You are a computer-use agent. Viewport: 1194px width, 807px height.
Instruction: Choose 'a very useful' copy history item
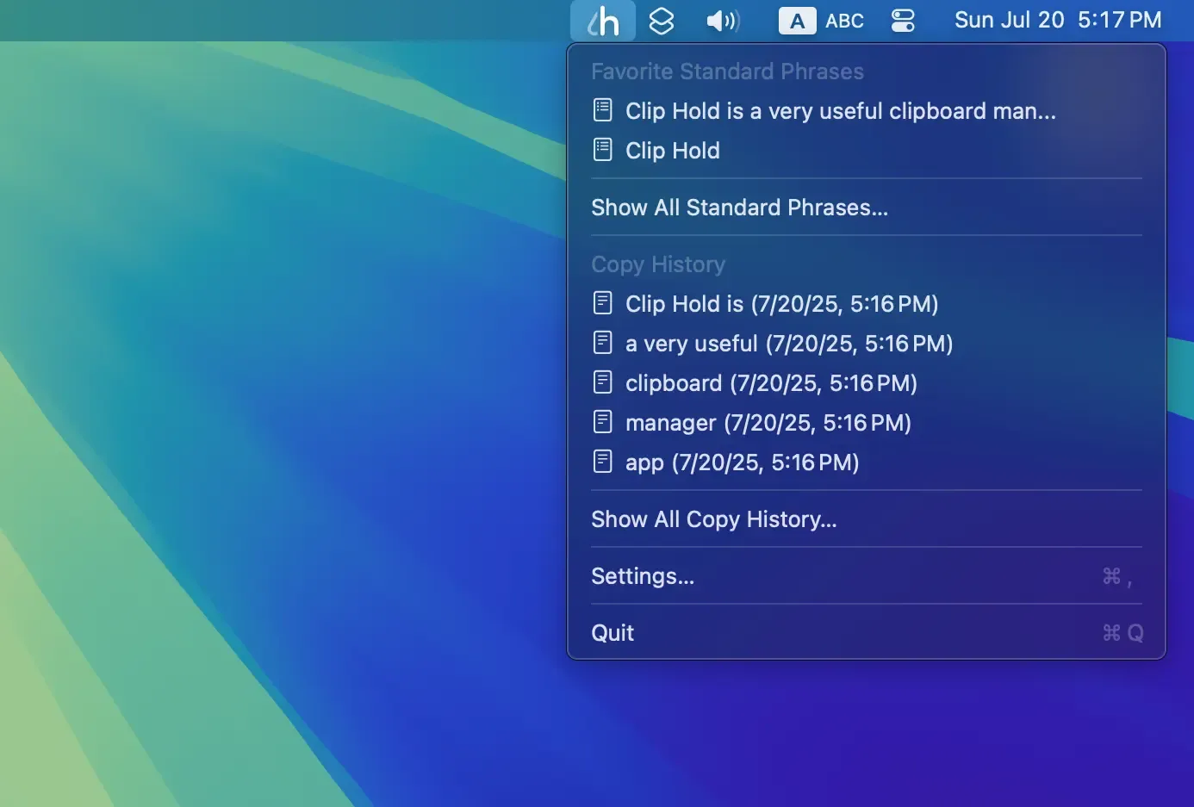click(x=867, y=344)
